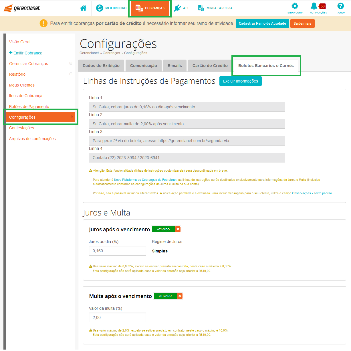Open Itens de Cobrança in sidebar
Image resolution: width=351 pixels, height=351 pixels.
26,96
